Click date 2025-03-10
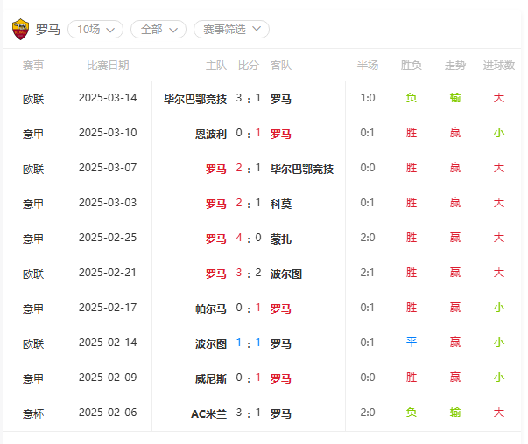 (x=108, y=133)
